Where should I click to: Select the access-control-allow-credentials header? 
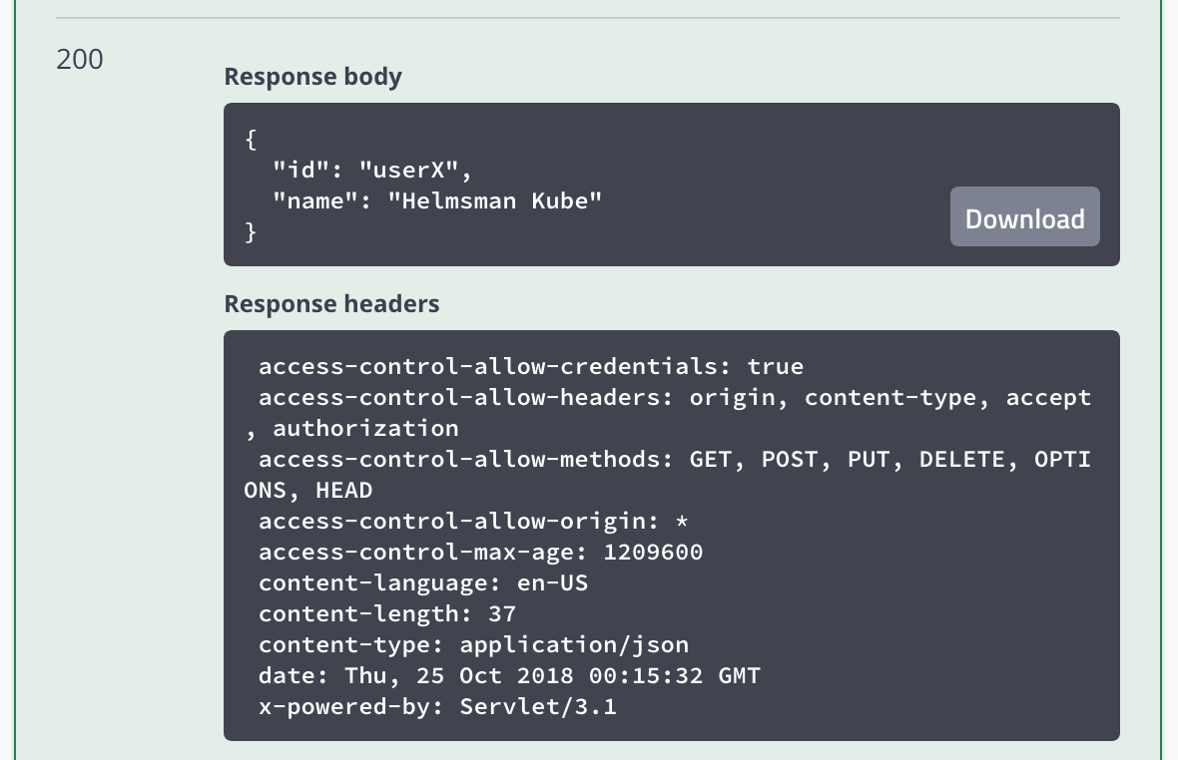pos(530,366)
